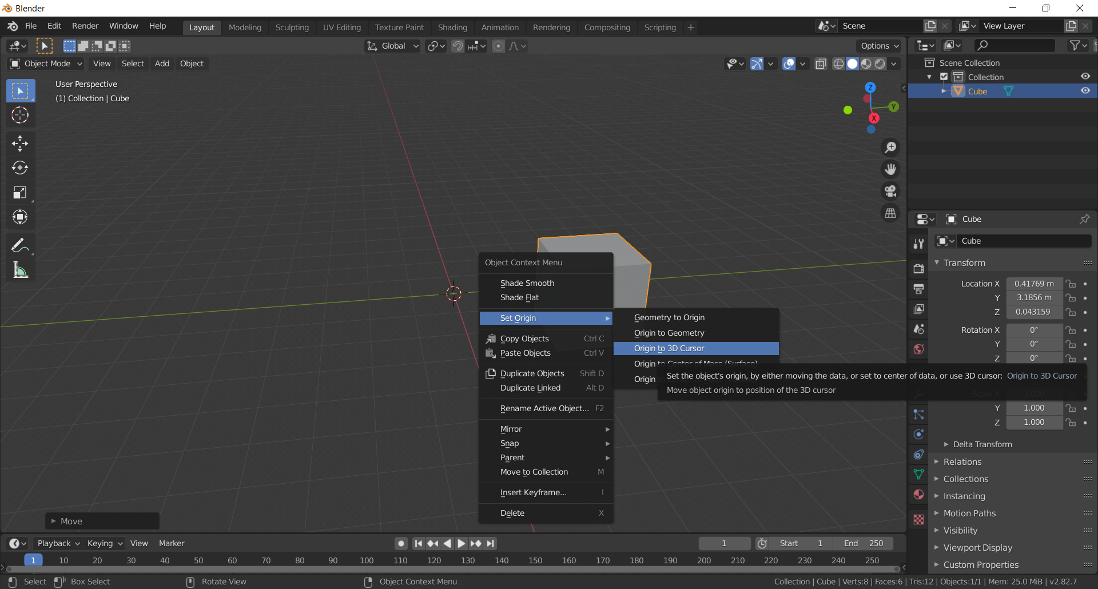Select Duplicate Objects menu entry
This screenshot has width=1098, height=589.
[546, 373]
